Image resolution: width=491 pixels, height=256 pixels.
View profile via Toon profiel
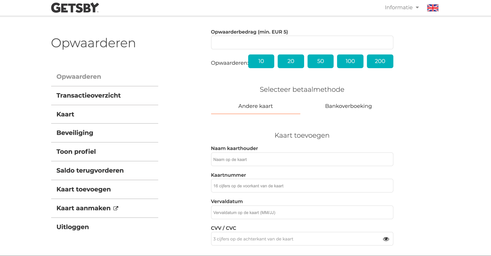(76, 151)
